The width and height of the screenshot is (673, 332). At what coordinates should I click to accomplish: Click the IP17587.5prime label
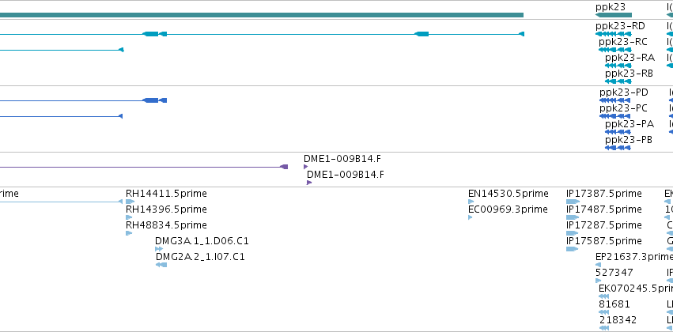pyautogui.click(x=604, y=241)
